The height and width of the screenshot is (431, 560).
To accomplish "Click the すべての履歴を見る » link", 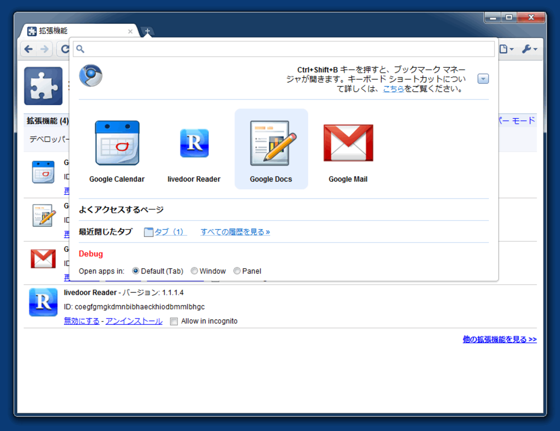I will pyautogui.click(x=235, y=232).
